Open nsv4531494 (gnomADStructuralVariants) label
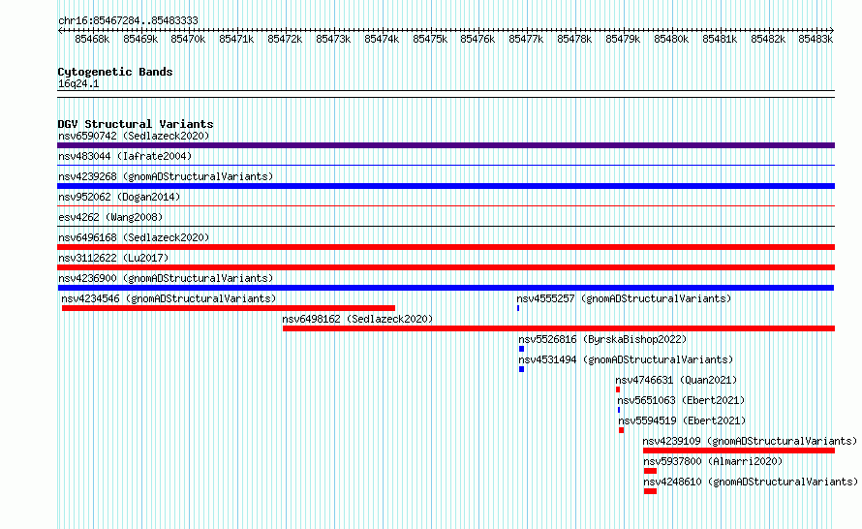 point(626,359)
